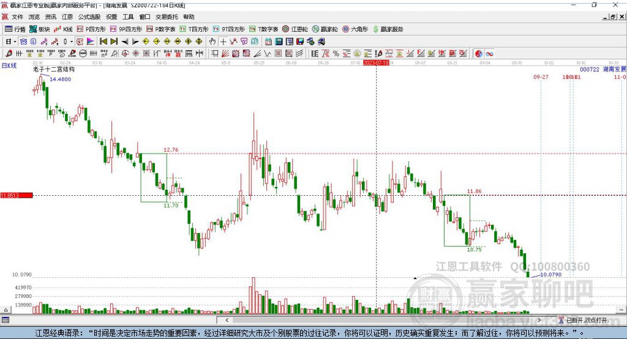Viewport: 627px width, 339px height.
Task: Click the 12.76 resistance level label
Action: click(171, 150)
